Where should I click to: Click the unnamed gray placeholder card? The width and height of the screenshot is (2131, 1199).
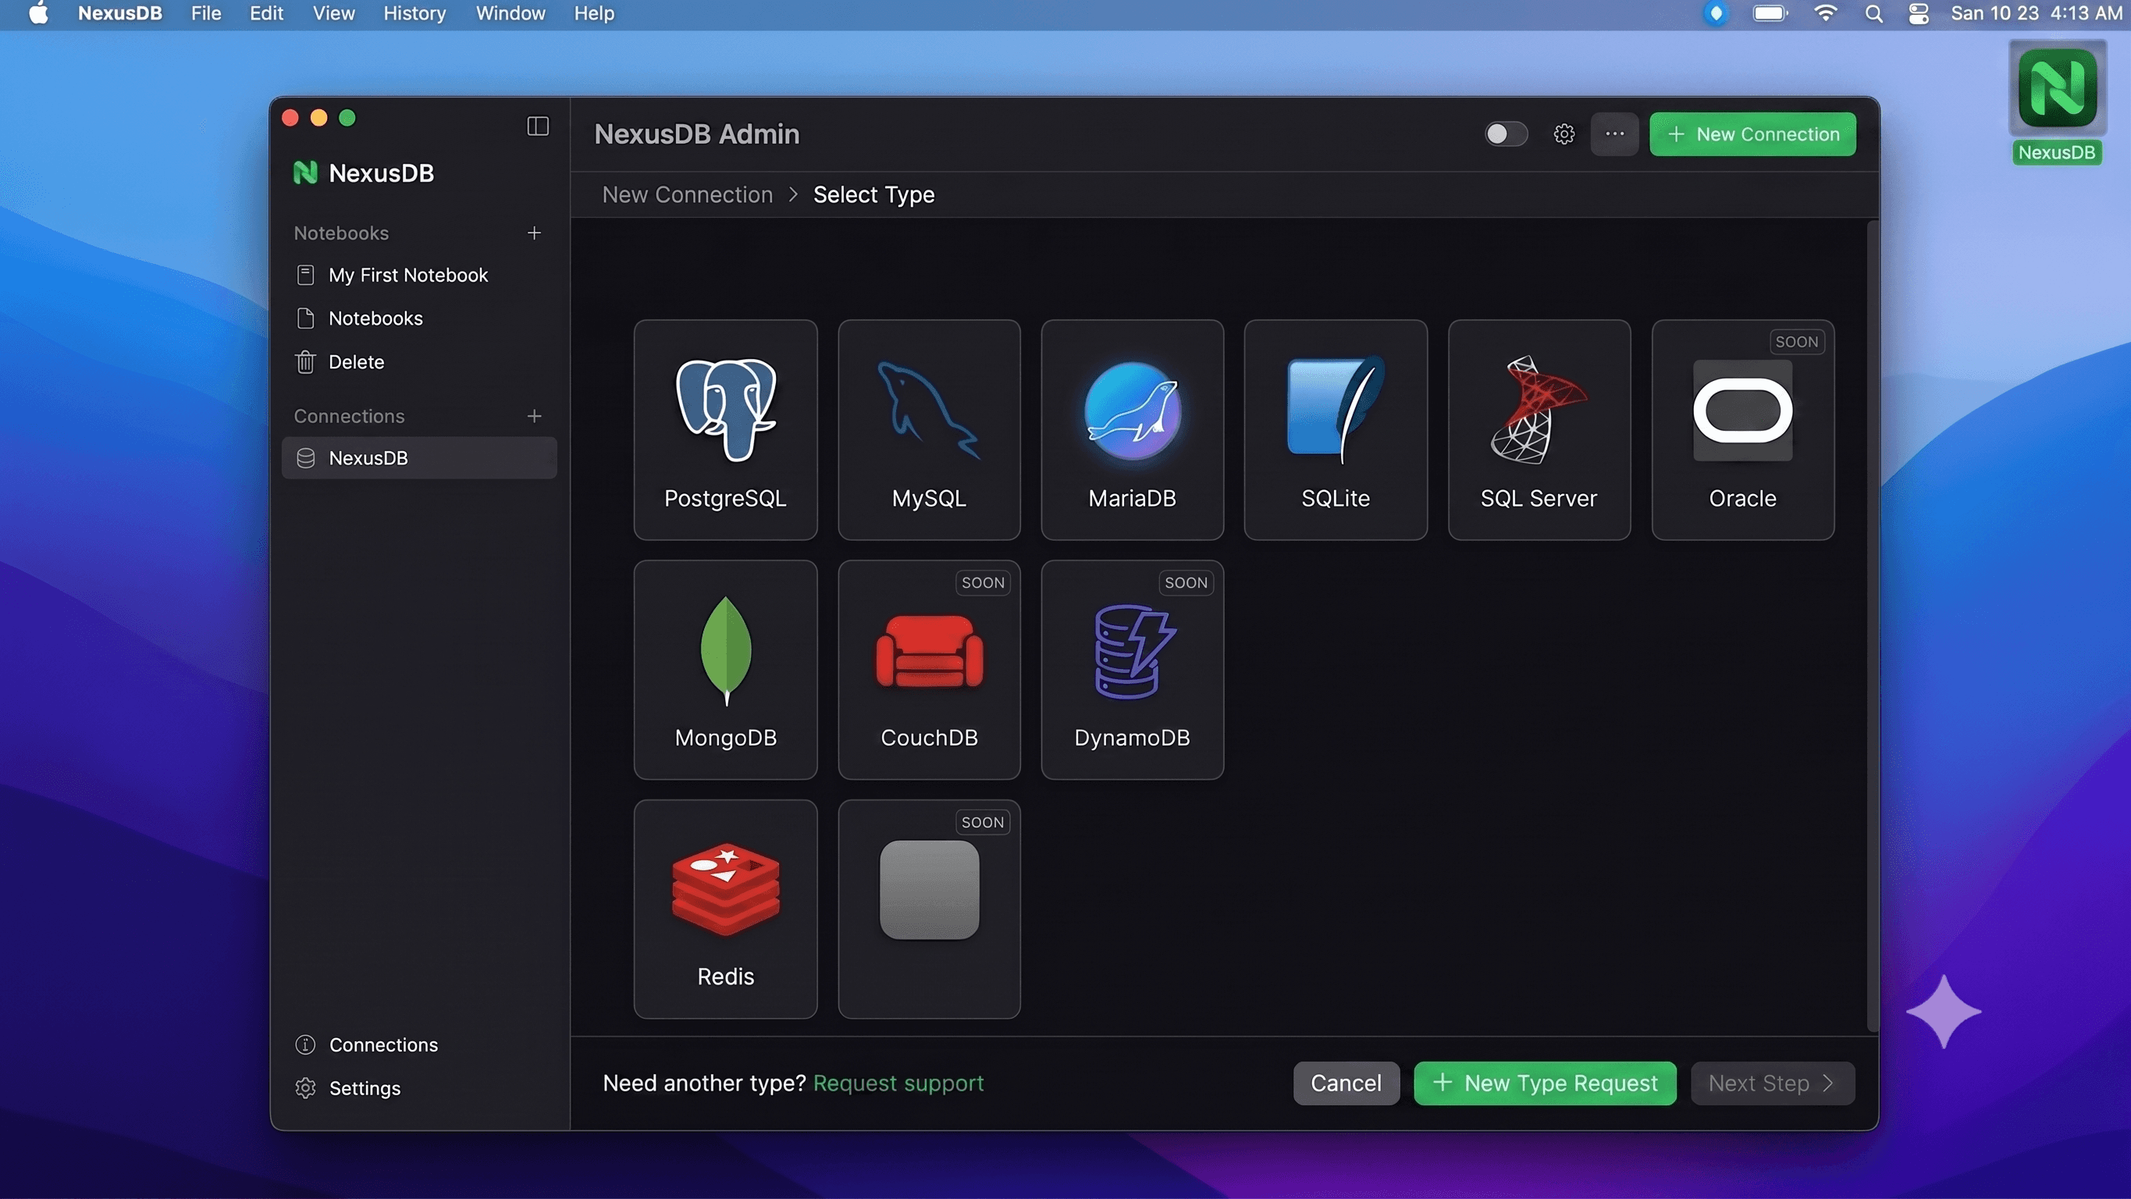point(928,909)
